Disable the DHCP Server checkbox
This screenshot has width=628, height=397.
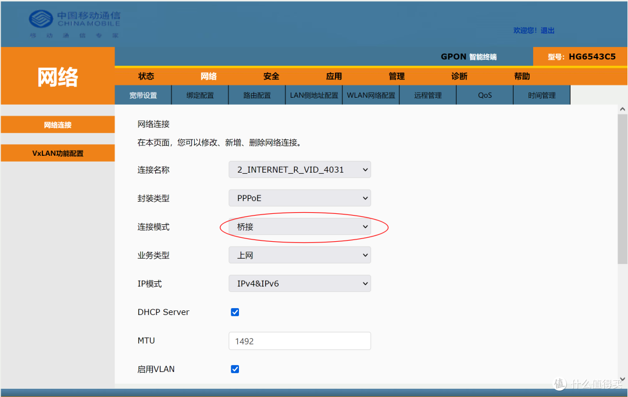[x=235, y=312]
